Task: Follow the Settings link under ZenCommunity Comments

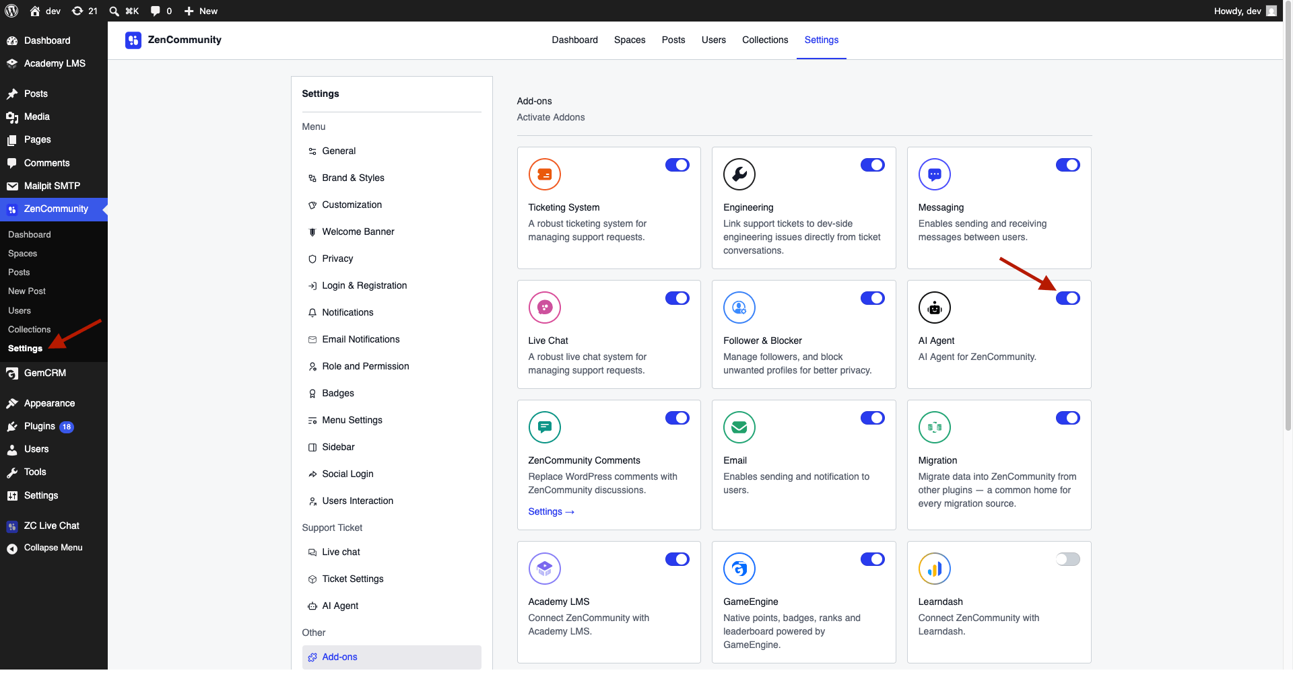Action: coord(552,511)
